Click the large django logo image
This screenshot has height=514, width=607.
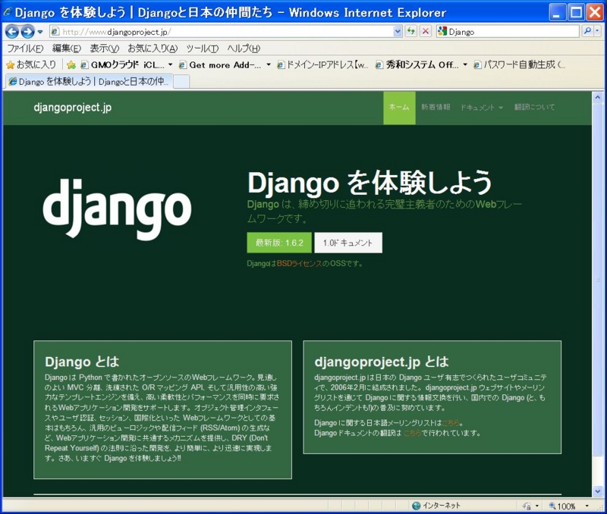(x=117, y=208)
